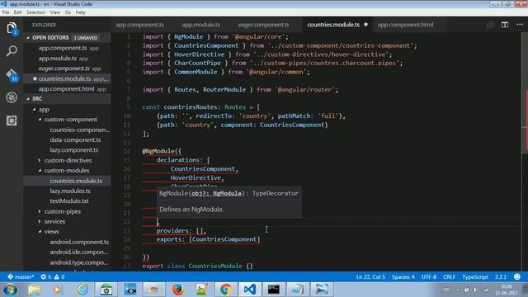The width and height of the screenshot is (528, 297).
Task: Open the View menu
Action: tap(55, 12)
